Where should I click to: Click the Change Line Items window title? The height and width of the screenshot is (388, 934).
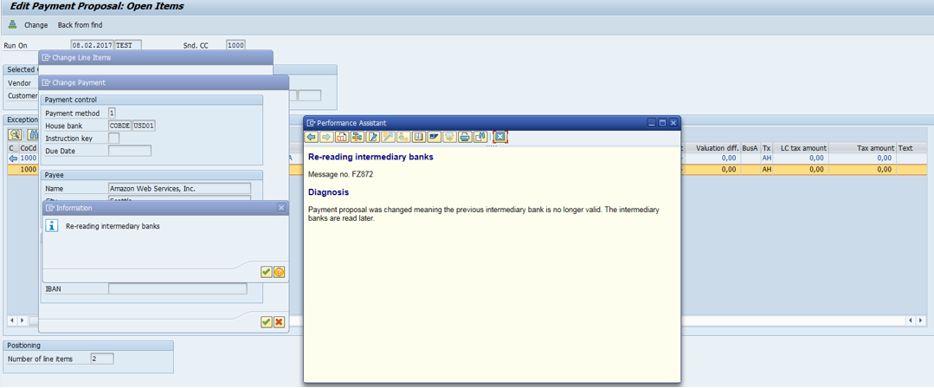(81, 58)
